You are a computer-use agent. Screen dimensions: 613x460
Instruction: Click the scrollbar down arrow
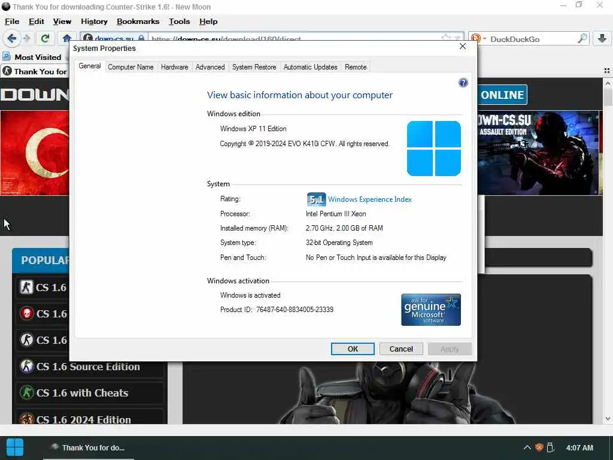pos(608,419)
